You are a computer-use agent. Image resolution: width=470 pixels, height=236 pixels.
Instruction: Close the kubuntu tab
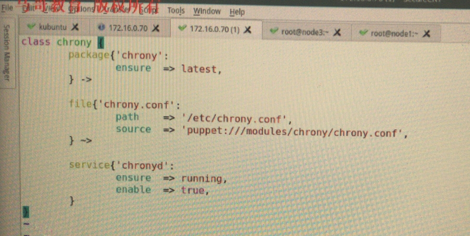(75, 28)
